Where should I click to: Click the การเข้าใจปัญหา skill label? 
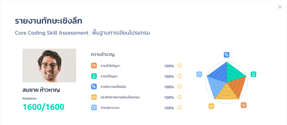[x=110, y=66]
